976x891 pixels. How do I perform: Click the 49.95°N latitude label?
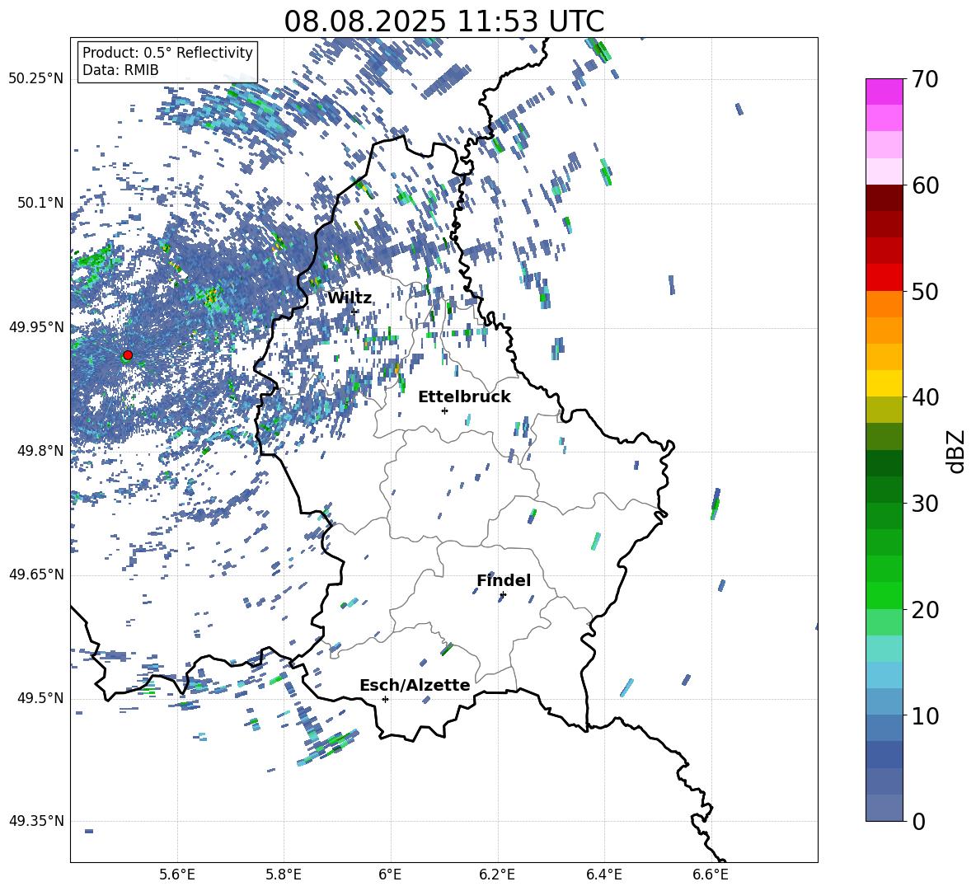pos(36,326)
